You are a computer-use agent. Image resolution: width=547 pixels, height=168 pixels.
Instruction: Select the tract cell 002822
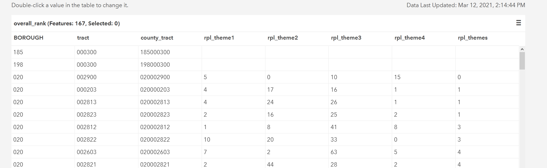point(87,140)
